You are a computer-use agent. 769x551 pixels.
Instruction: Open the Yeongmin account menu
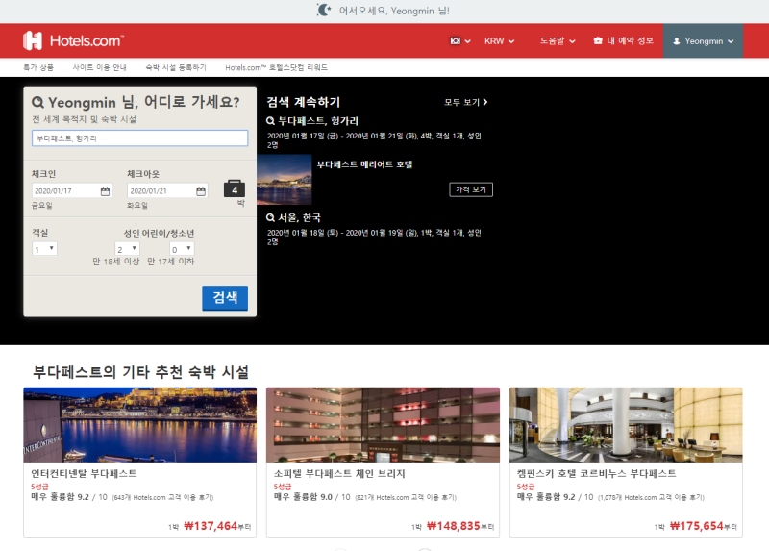(703, 41)
